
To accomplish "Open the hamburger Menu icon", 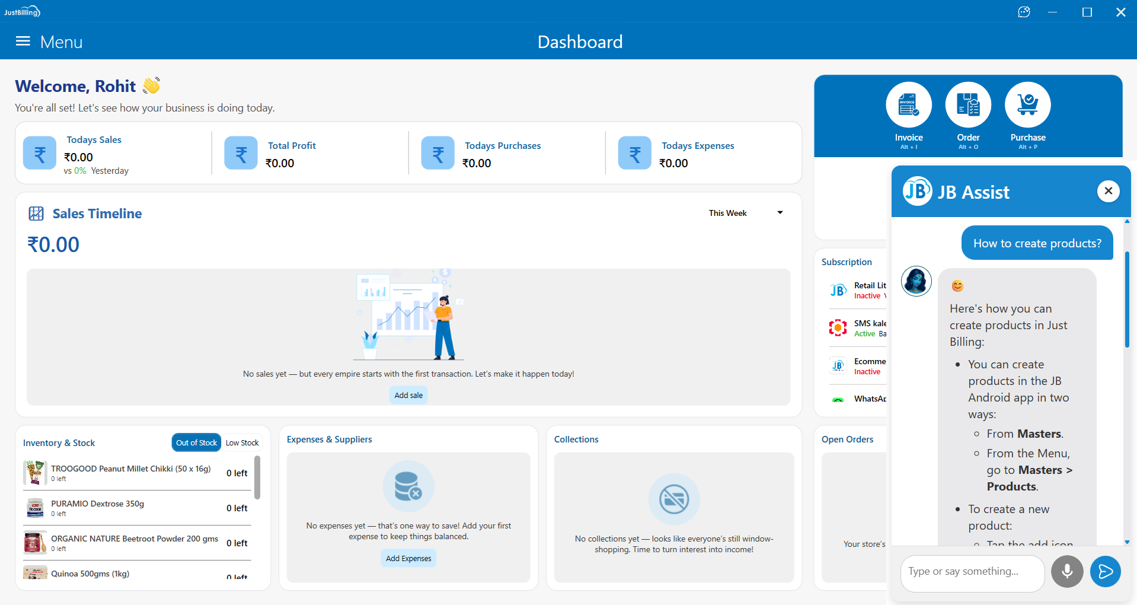I will click(23, 41).
